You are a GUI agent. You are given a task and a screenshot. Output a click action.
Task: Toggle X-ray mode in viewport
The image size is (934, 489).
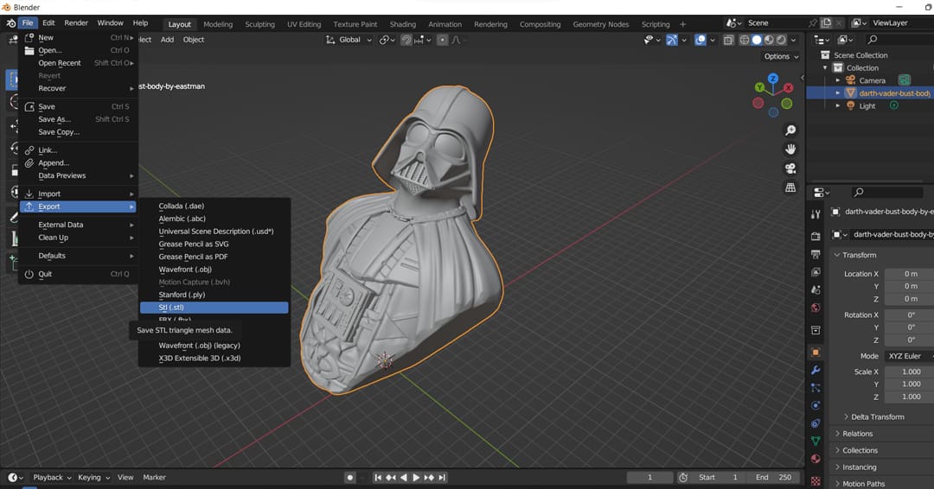[x=728, y=40]
